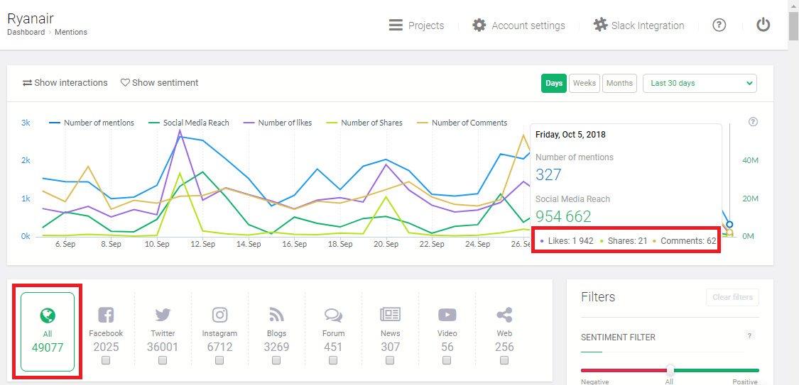The width and height of the screenshot is (799, 385).
Task: Click Show sentiment link
Action: tap(160, 83)
